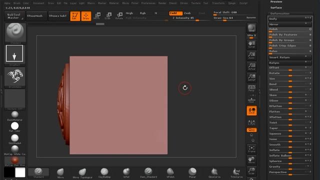320x180 pixels.
Task: Click the AAHalf icon
Action: (x=251, y=77)
